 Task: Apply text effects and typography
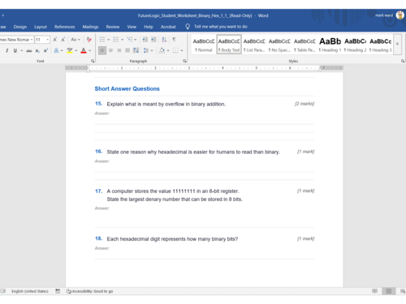(56, 50)
